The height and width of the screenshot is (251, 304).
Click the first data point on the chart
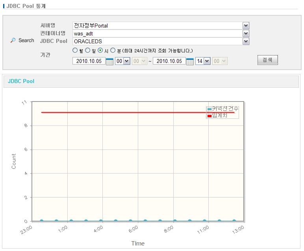(42, 221)
